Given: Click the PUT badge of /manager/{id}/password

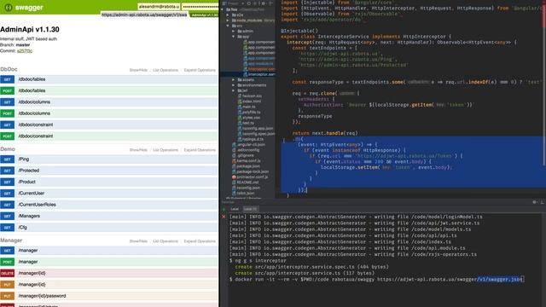Looking at the screenshot, I should 8,296.
